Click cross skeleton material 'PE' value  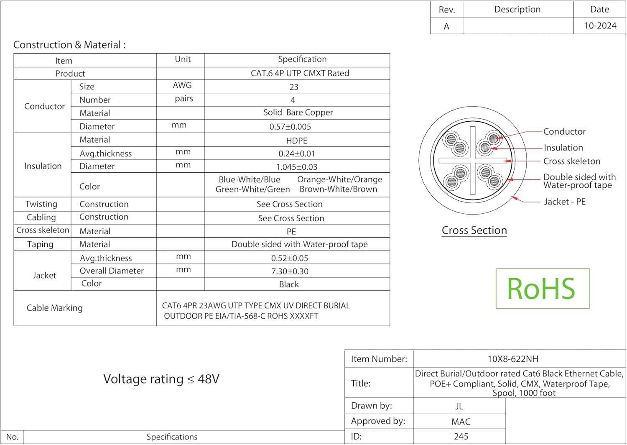pos(291,232)
